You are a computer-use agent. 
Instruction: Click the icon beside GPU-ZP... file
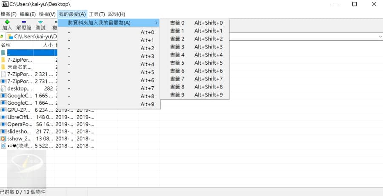pyautogui.click(x=3, y=110)
